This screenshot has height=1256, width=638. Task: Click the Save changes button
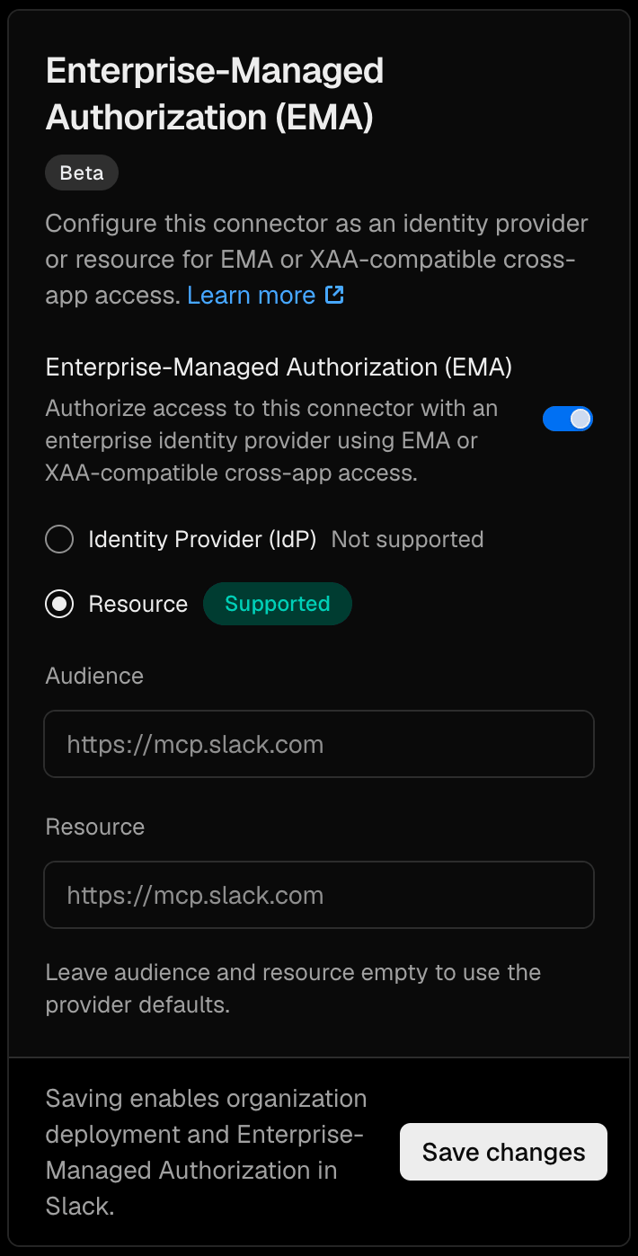[x=503, y=1152]
